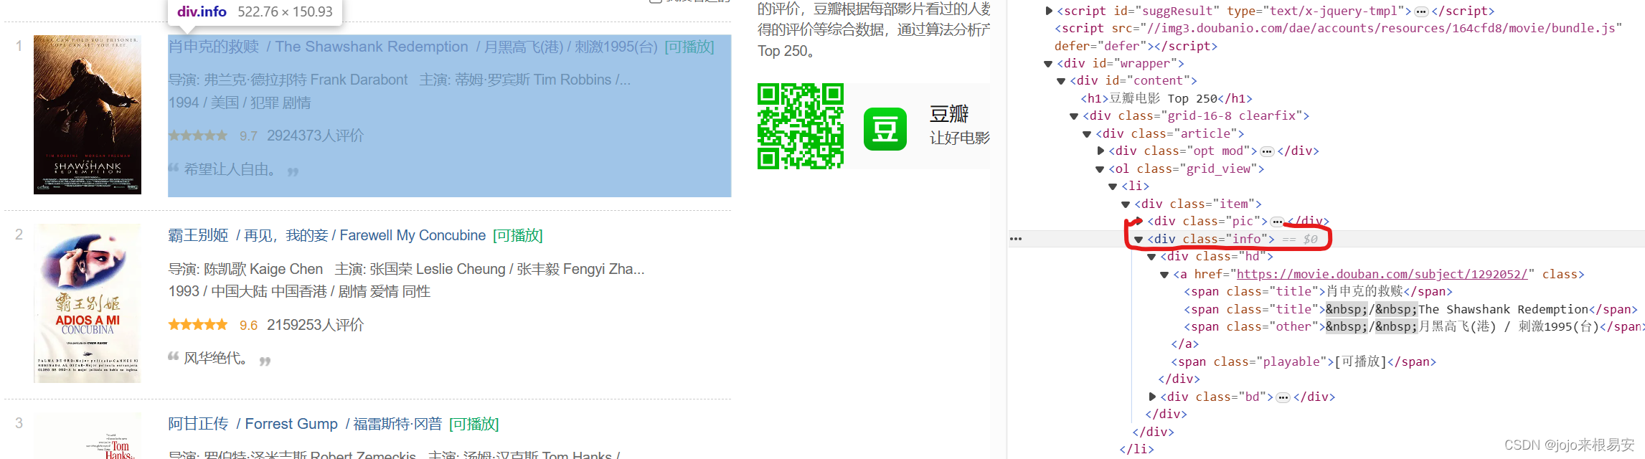
Task: Open the 肖申克的救赎 movie title link
Action: click(x=213, y=47)
